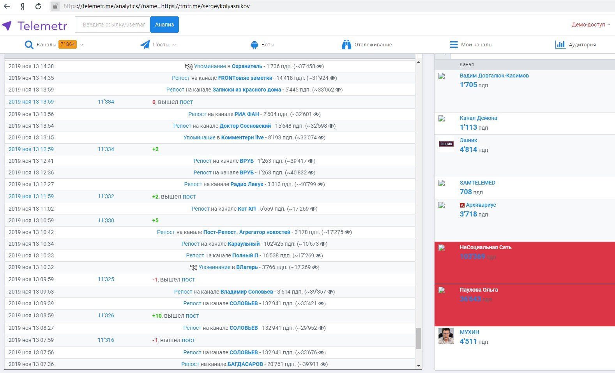Image resolution: width=615 pixels, height=373 pixels.
Task: Open channel link Комментерн live
Action: click(x=242, y=138)
